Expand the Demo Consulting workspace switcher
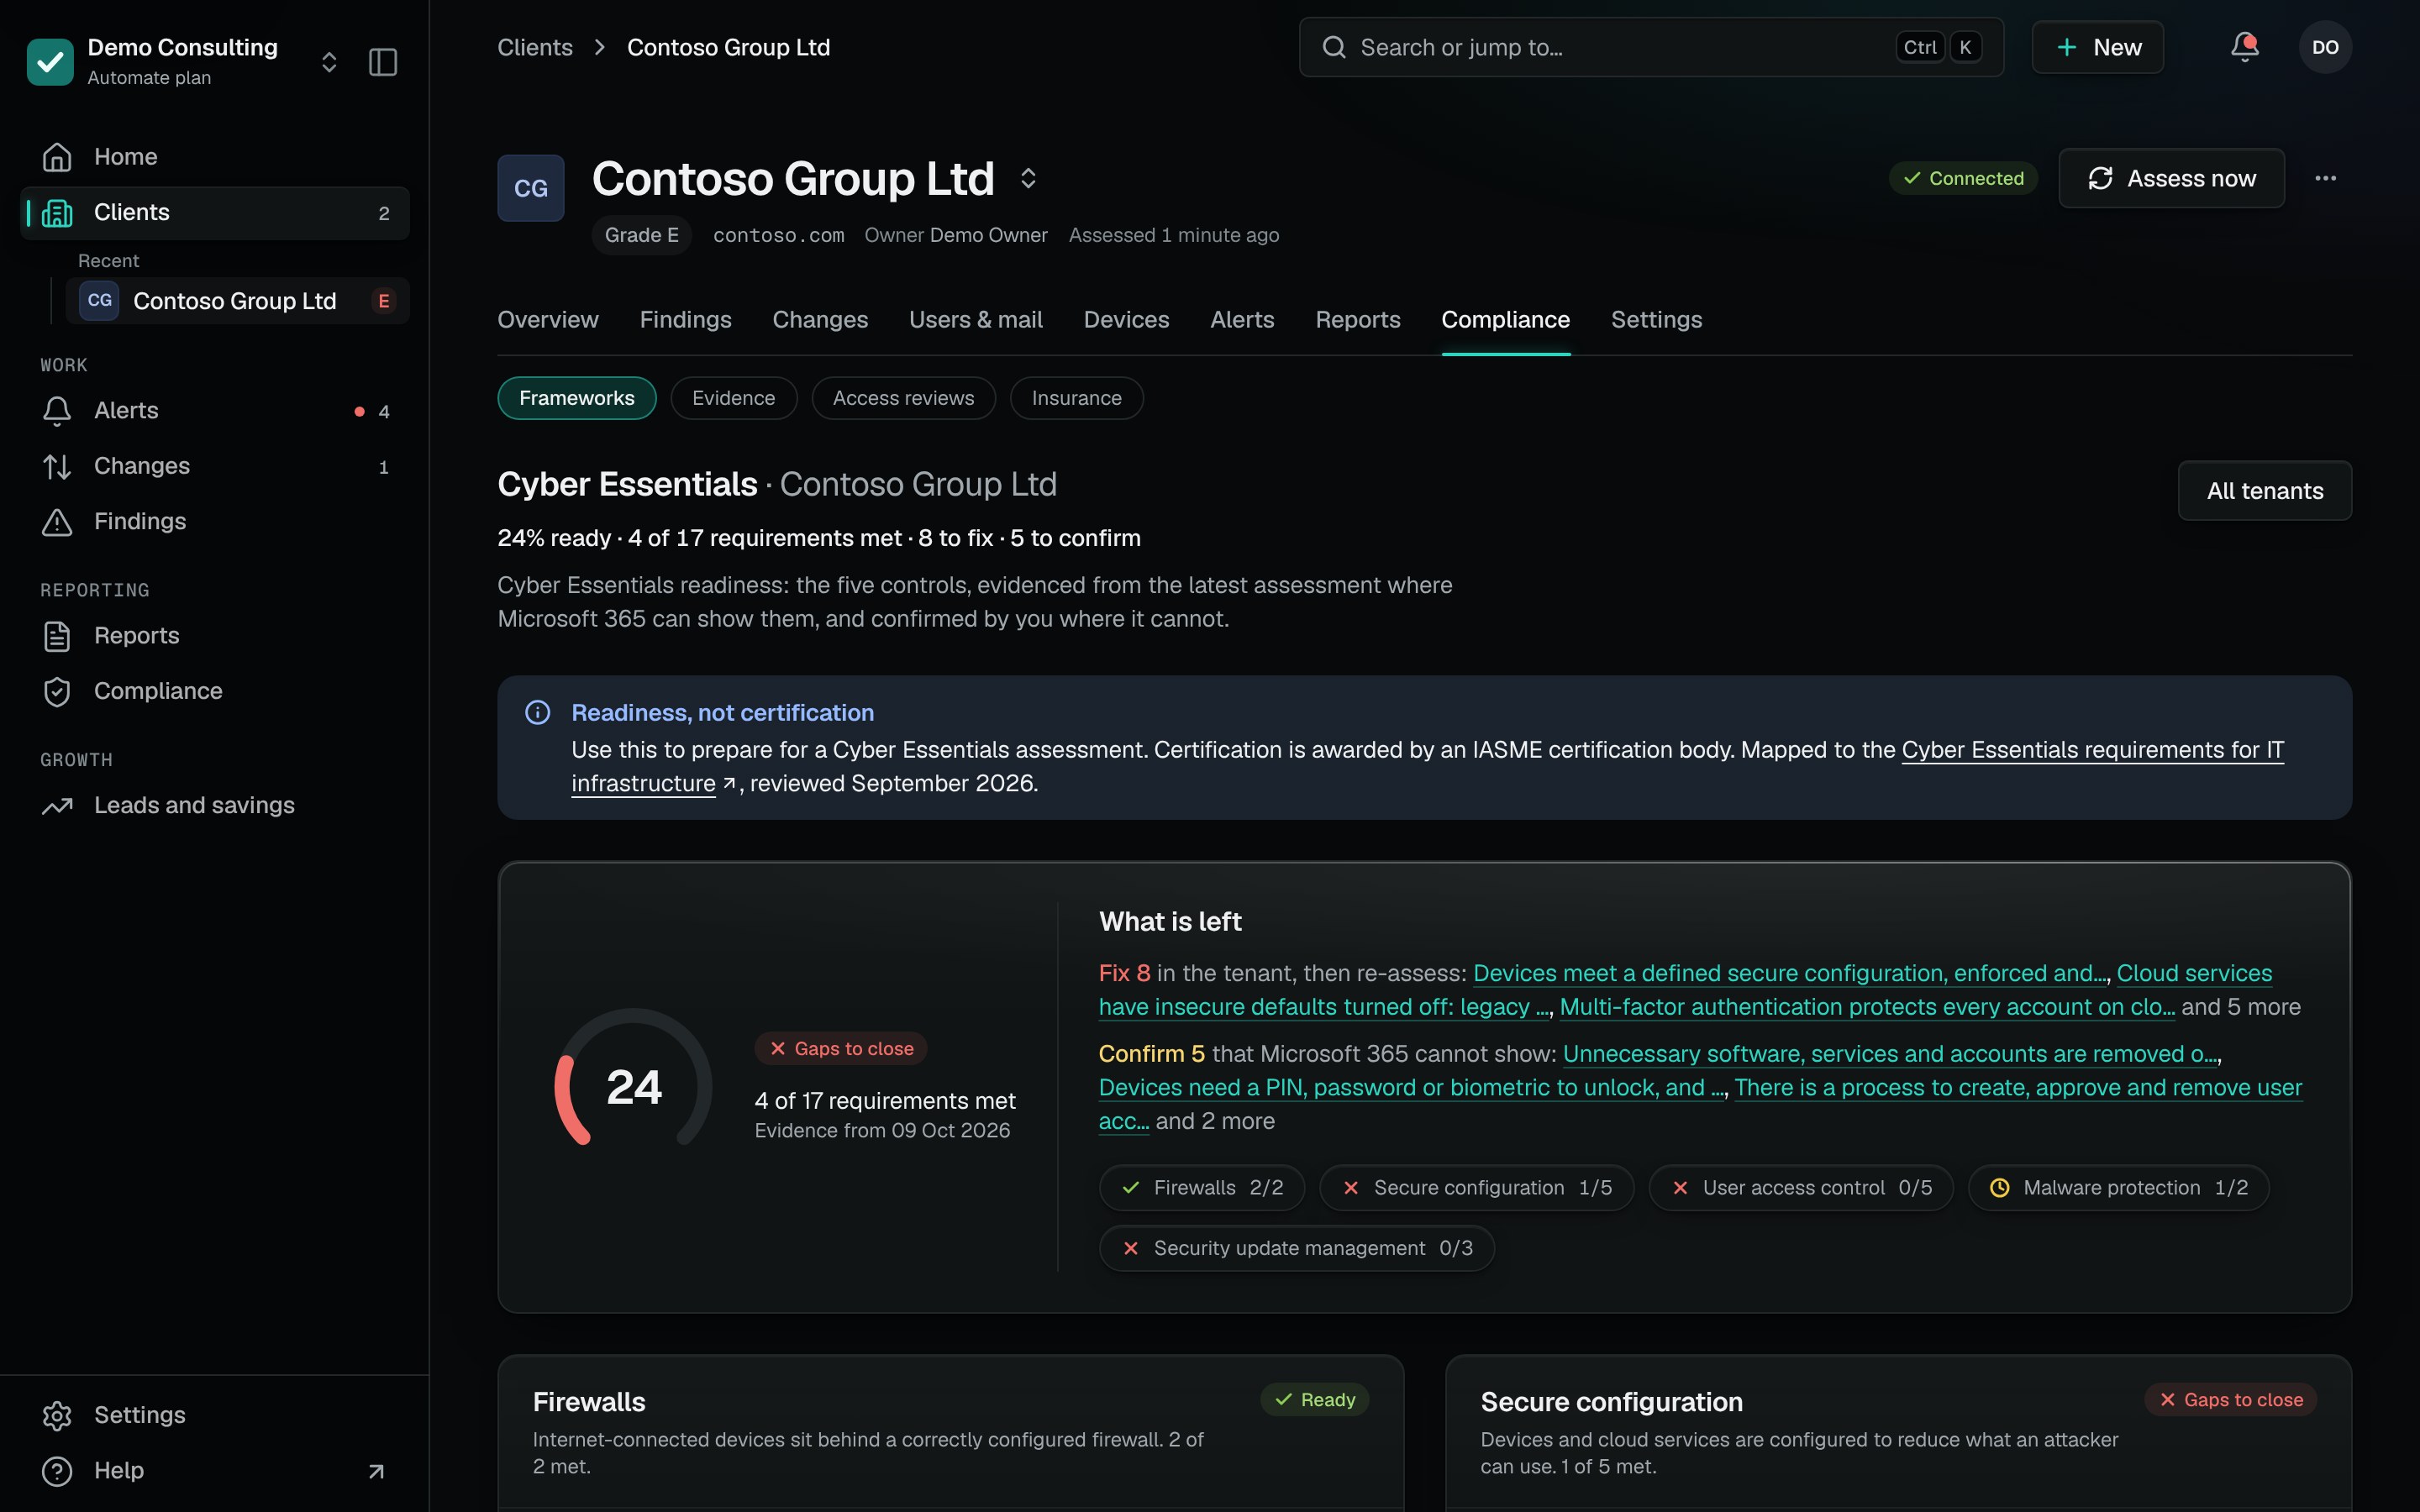 tap(329, 62)
